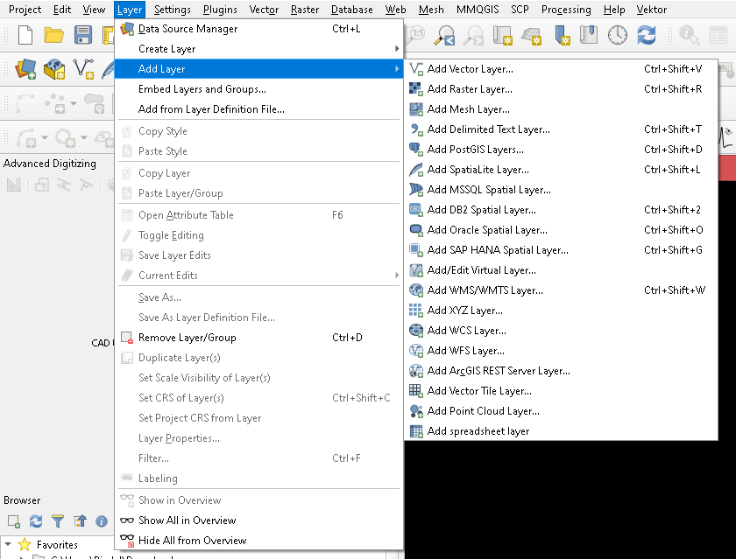Select Add Delimited Text Layer
This screenshot has width=736, height=559.
(x=561, y=129)
